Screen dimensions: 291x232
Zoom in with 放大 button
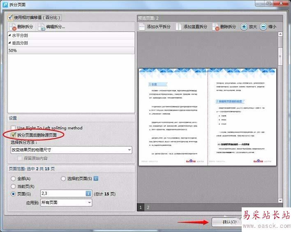(249, 27)
